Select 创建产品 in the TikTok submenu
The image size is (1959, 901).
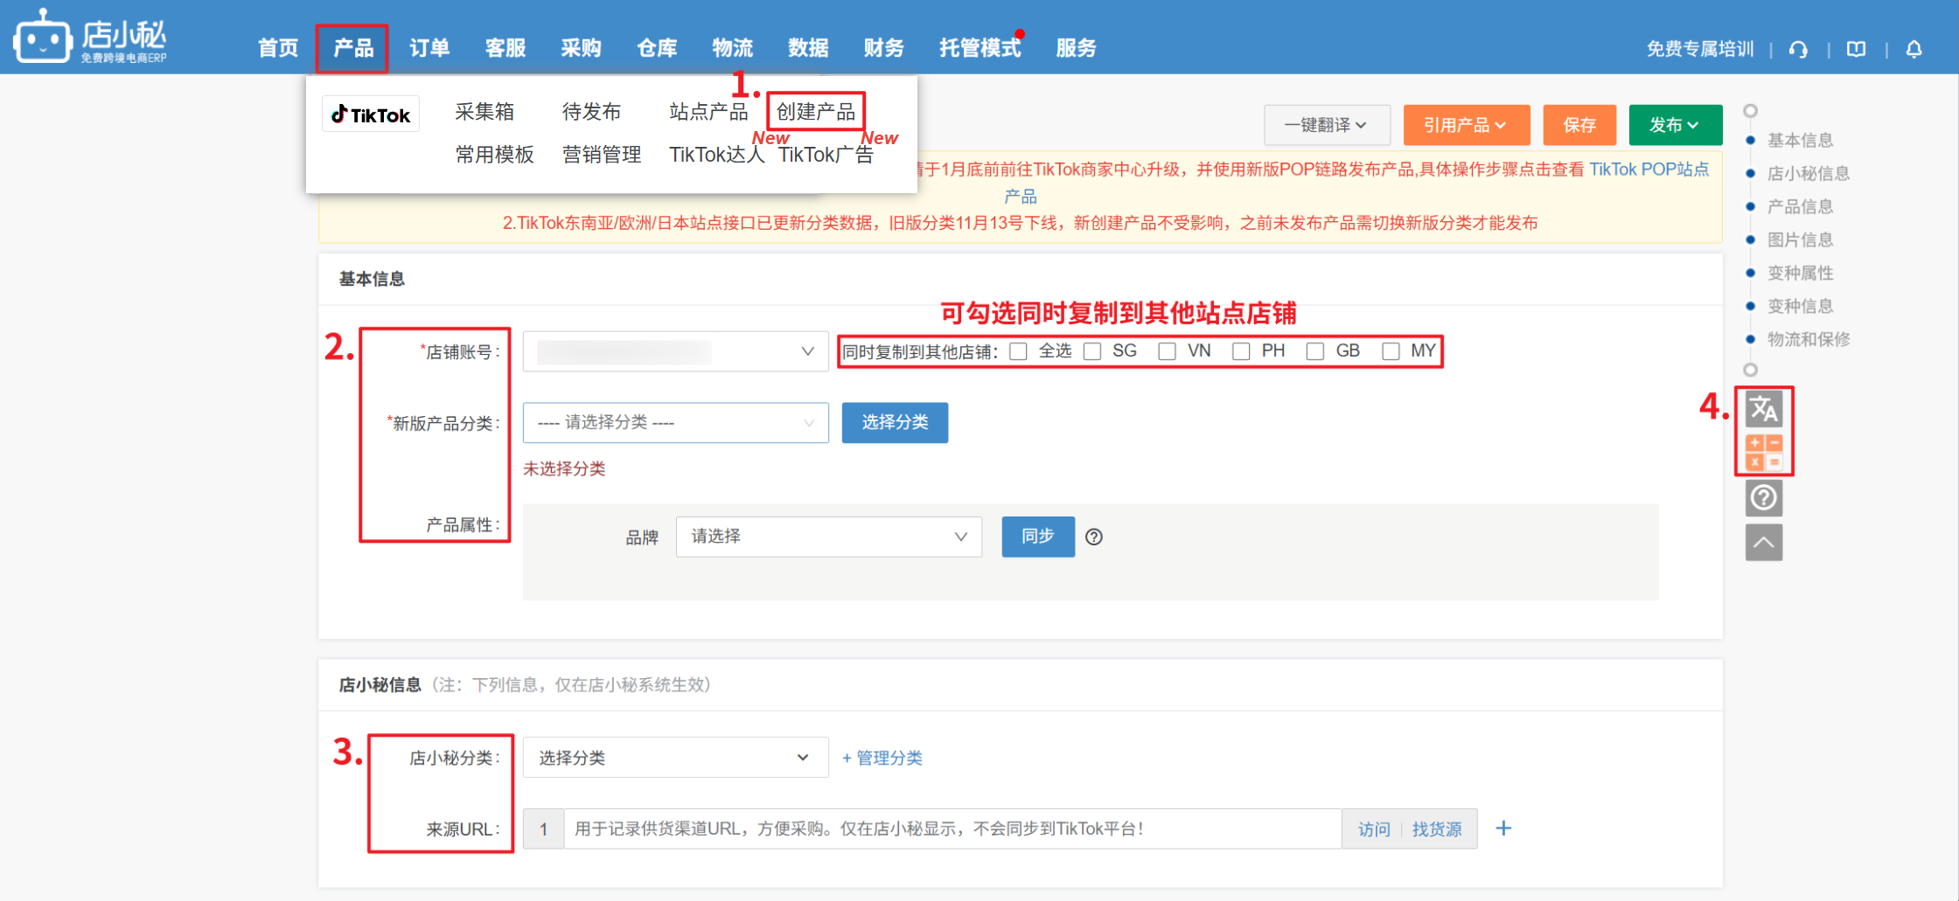coord(815,112)
